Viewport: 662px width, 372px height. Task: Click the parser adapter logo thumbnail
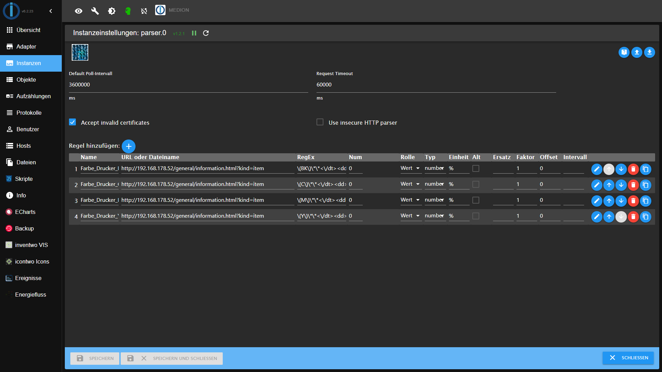(x=80, y=52)
